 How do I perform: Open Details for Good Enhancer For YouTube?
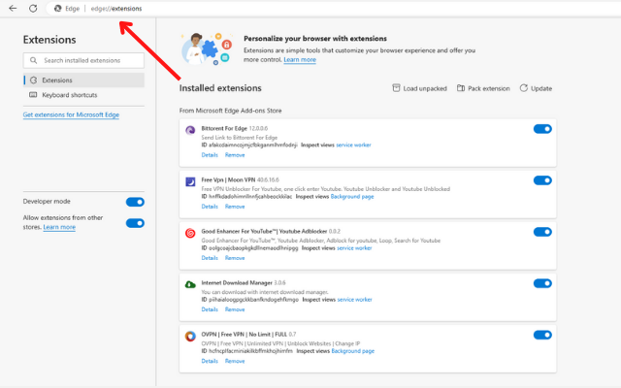click(210, 258)
